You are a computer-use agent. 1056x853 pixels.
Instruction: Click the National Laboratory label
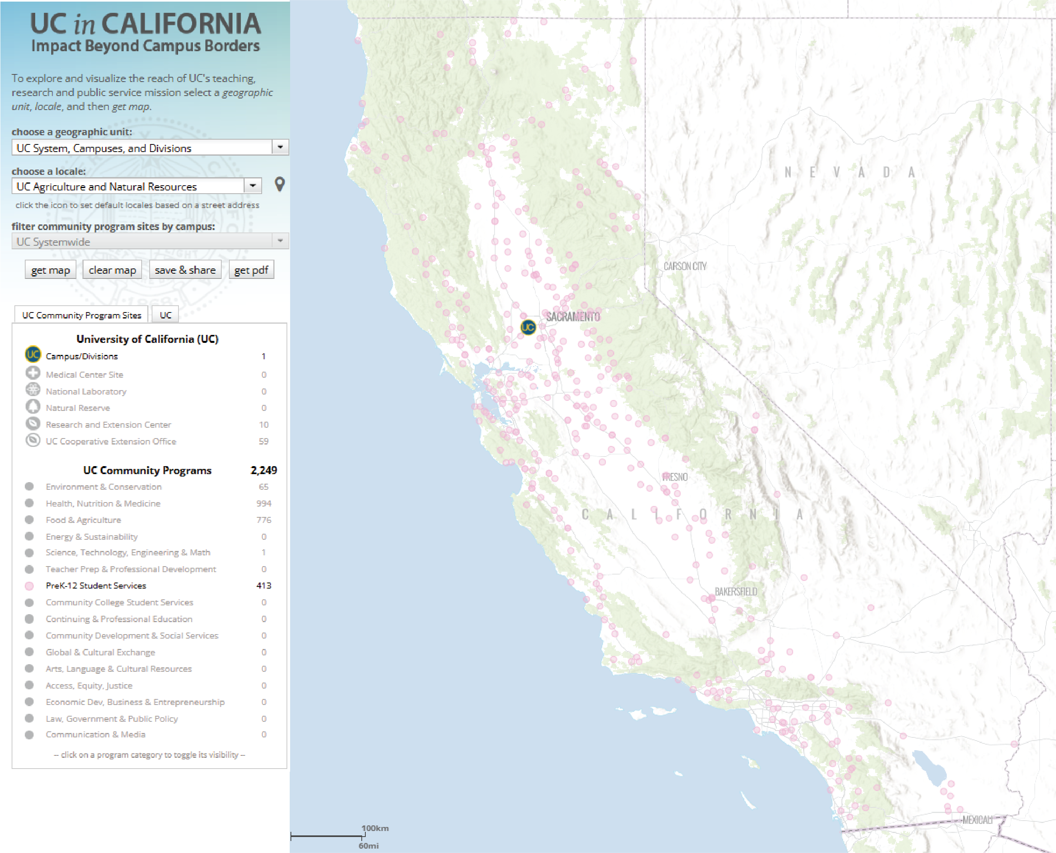pyautogui.click(x=86, y=391)
